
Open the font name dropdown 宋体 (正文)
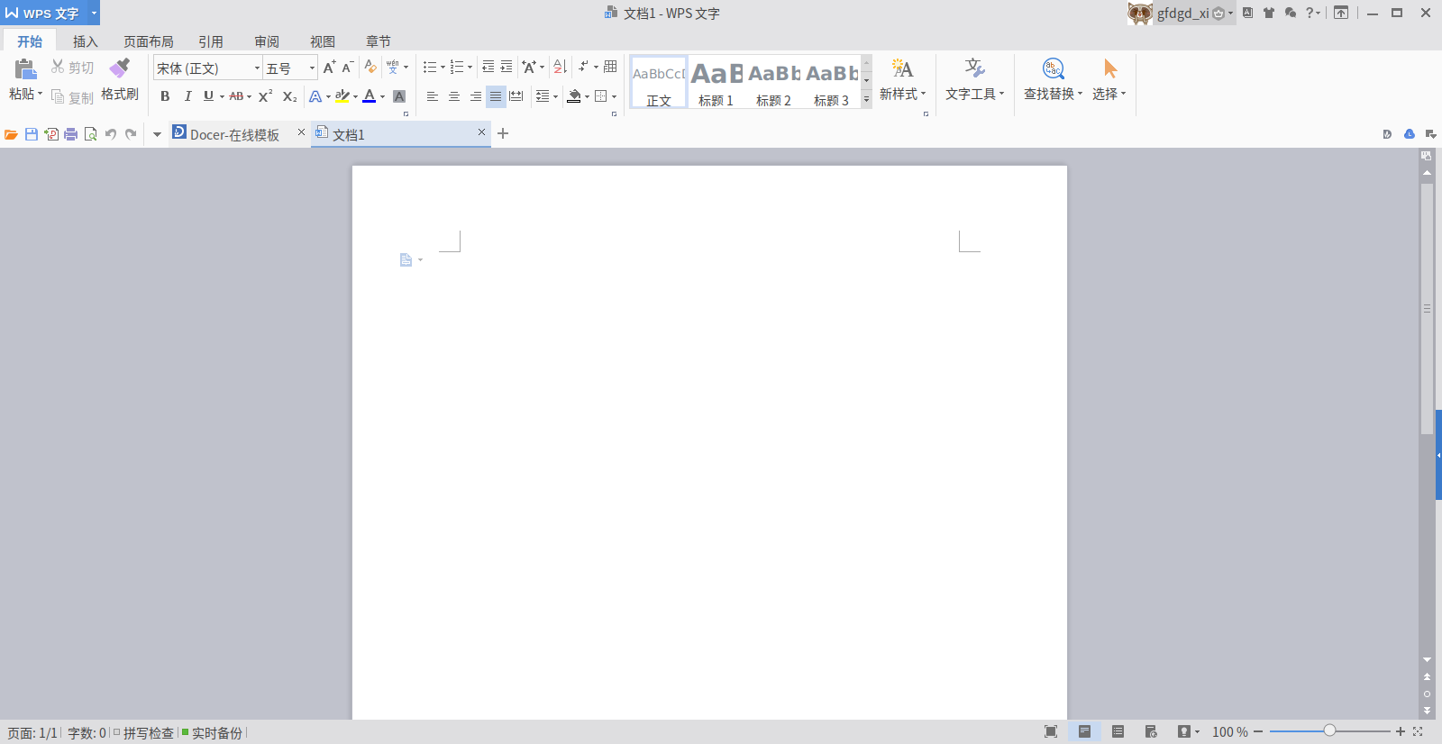(x=257, y=68)
